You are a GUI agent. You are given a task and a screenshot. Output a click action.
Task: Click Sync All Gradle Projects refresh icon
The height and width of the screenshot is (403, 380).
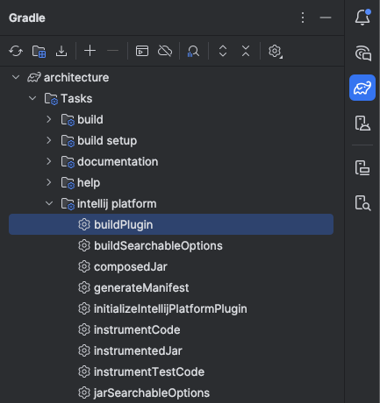16,51
